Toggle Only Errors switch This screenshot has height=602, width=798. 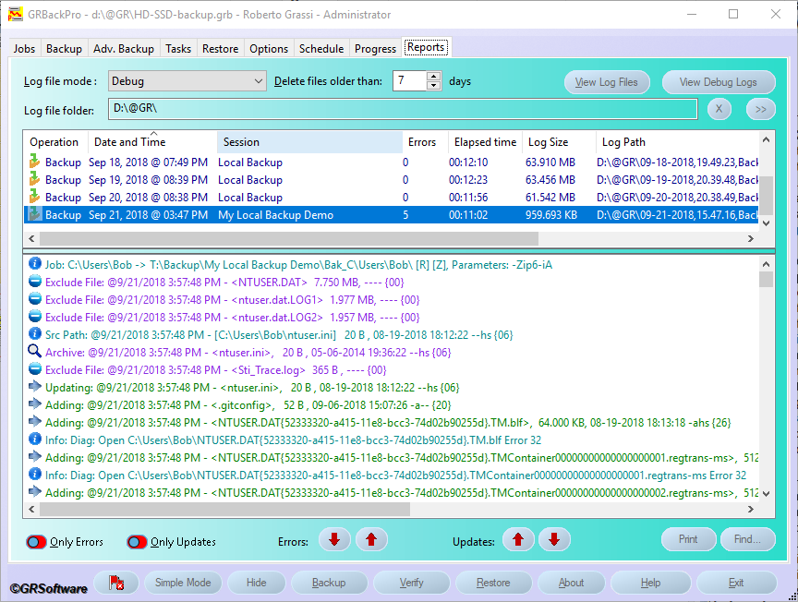click(x=37, y=542)
